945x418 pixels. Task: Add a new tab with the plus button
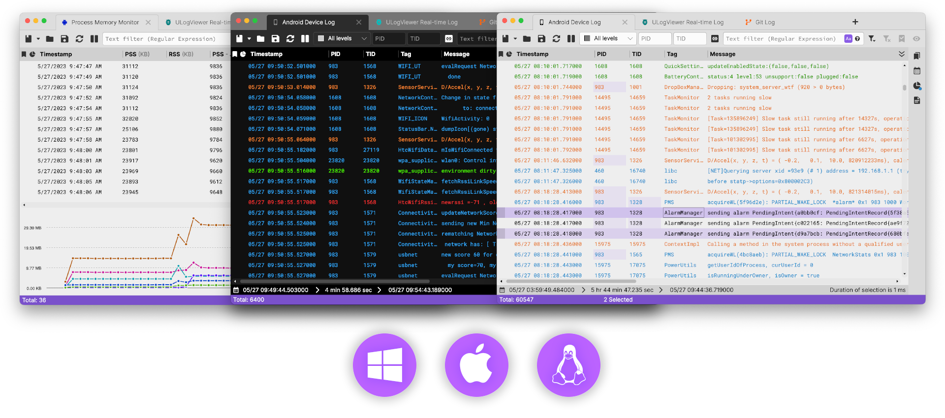click(x=855, y=22)
